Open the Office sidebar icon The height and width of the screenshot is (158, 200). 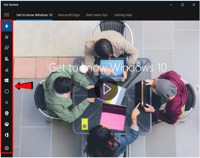(x=7, y=135)
